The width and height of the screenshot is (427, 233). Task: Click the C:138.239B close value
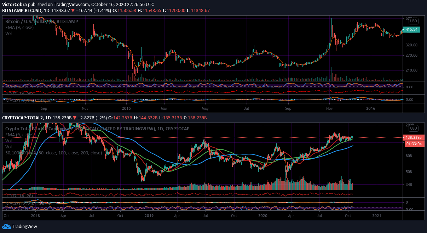click(x=196, y=118)
